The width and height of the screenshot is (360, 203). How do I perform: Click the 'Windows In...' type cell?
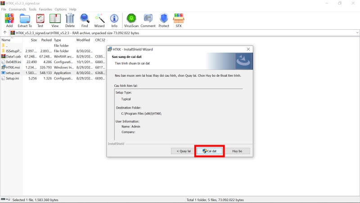pyautogui.click(x=63, y=67)
